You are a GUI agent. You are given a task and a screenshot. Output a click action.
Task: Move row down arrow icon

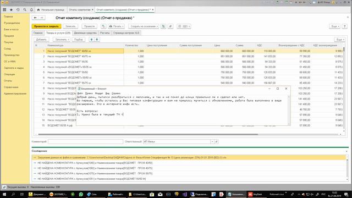(x=97, y=40)
